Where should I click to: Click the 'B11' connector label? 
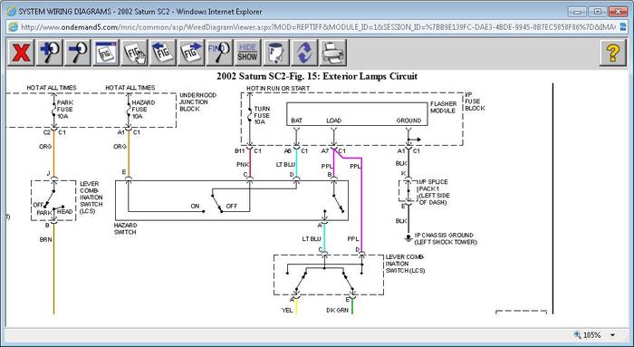(x=240, y=151)
